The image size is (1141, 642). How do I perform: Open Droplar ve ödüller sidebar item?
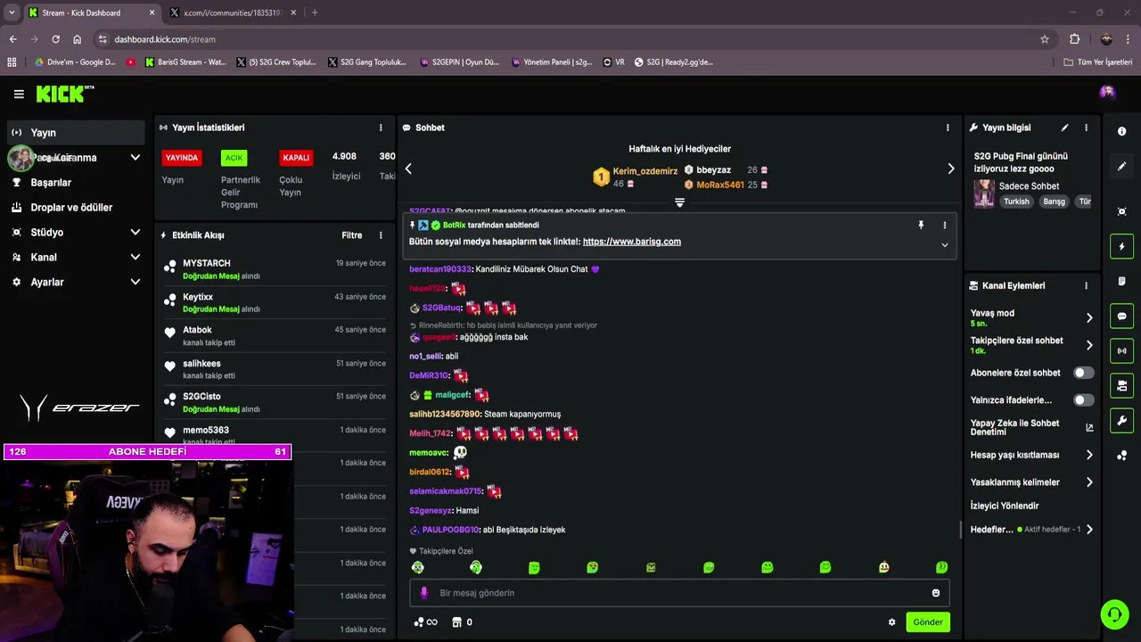pos(75,207)
